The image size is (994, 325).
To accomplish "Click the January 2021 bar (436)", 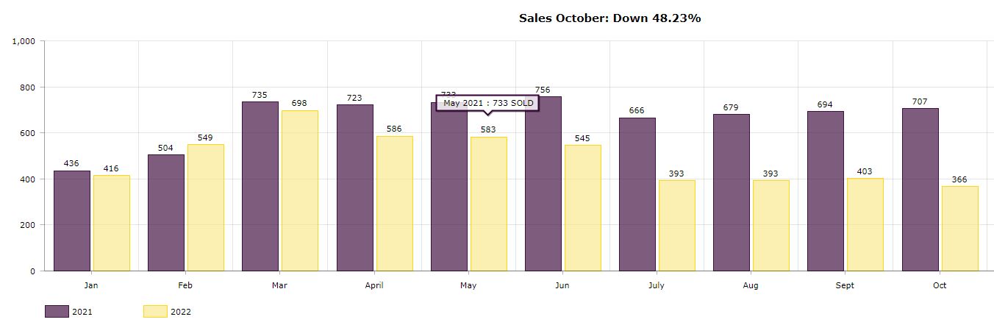I will click(72, 221).
